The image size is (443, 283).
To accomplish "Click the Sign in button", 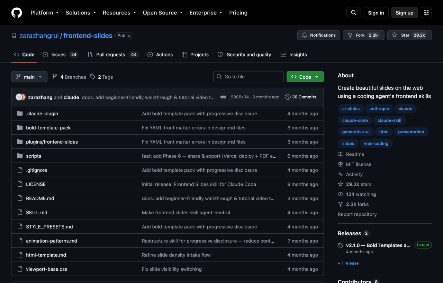I will click(376, 13).
